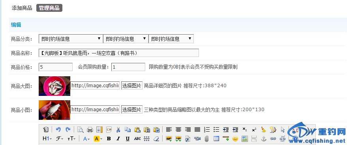Insert video media
The height and width of the screenshot is (145, 347).
click(x=197, y=139)
